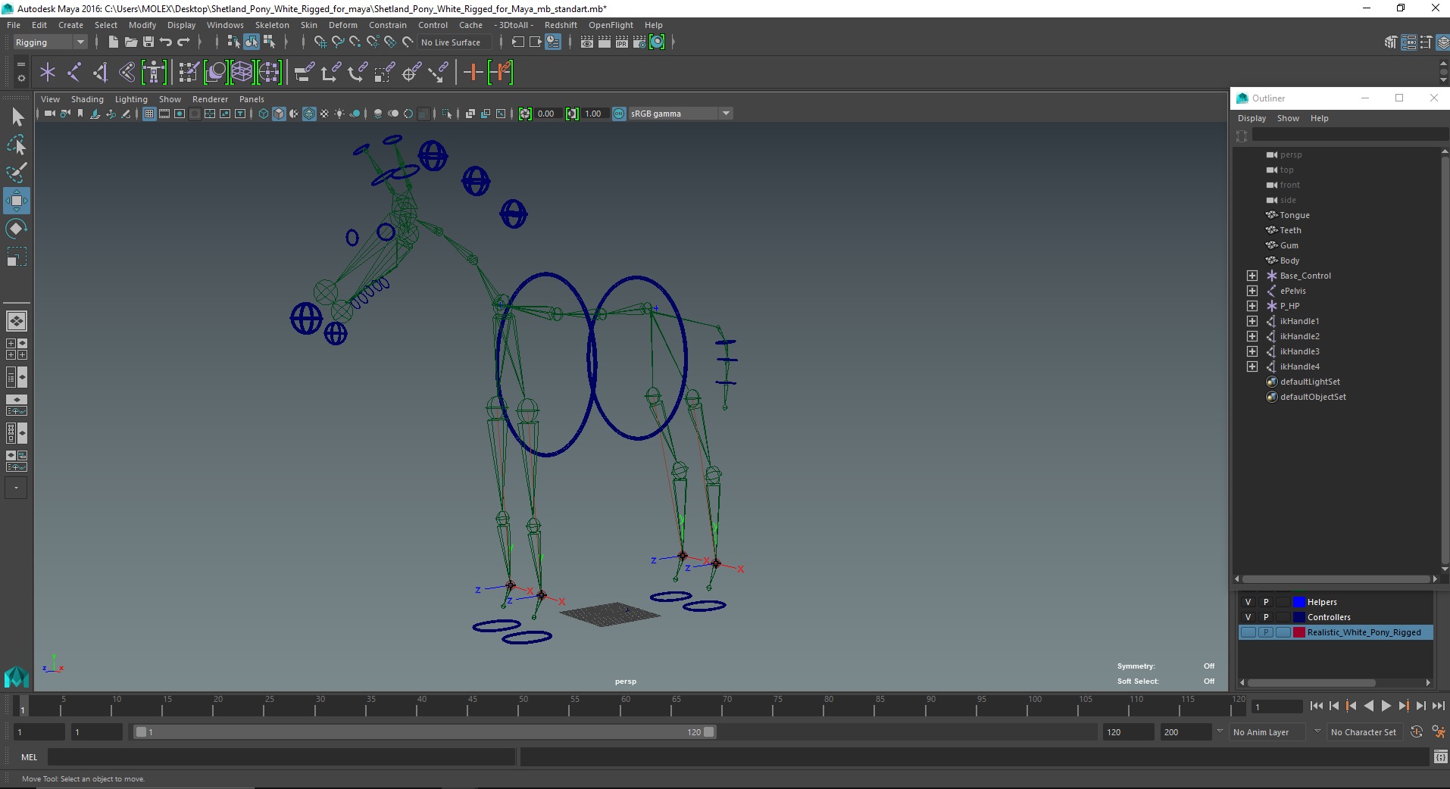1450x789 pixels.
Task: Click the Paint Skin Weights icon
Action: (189, 73)
